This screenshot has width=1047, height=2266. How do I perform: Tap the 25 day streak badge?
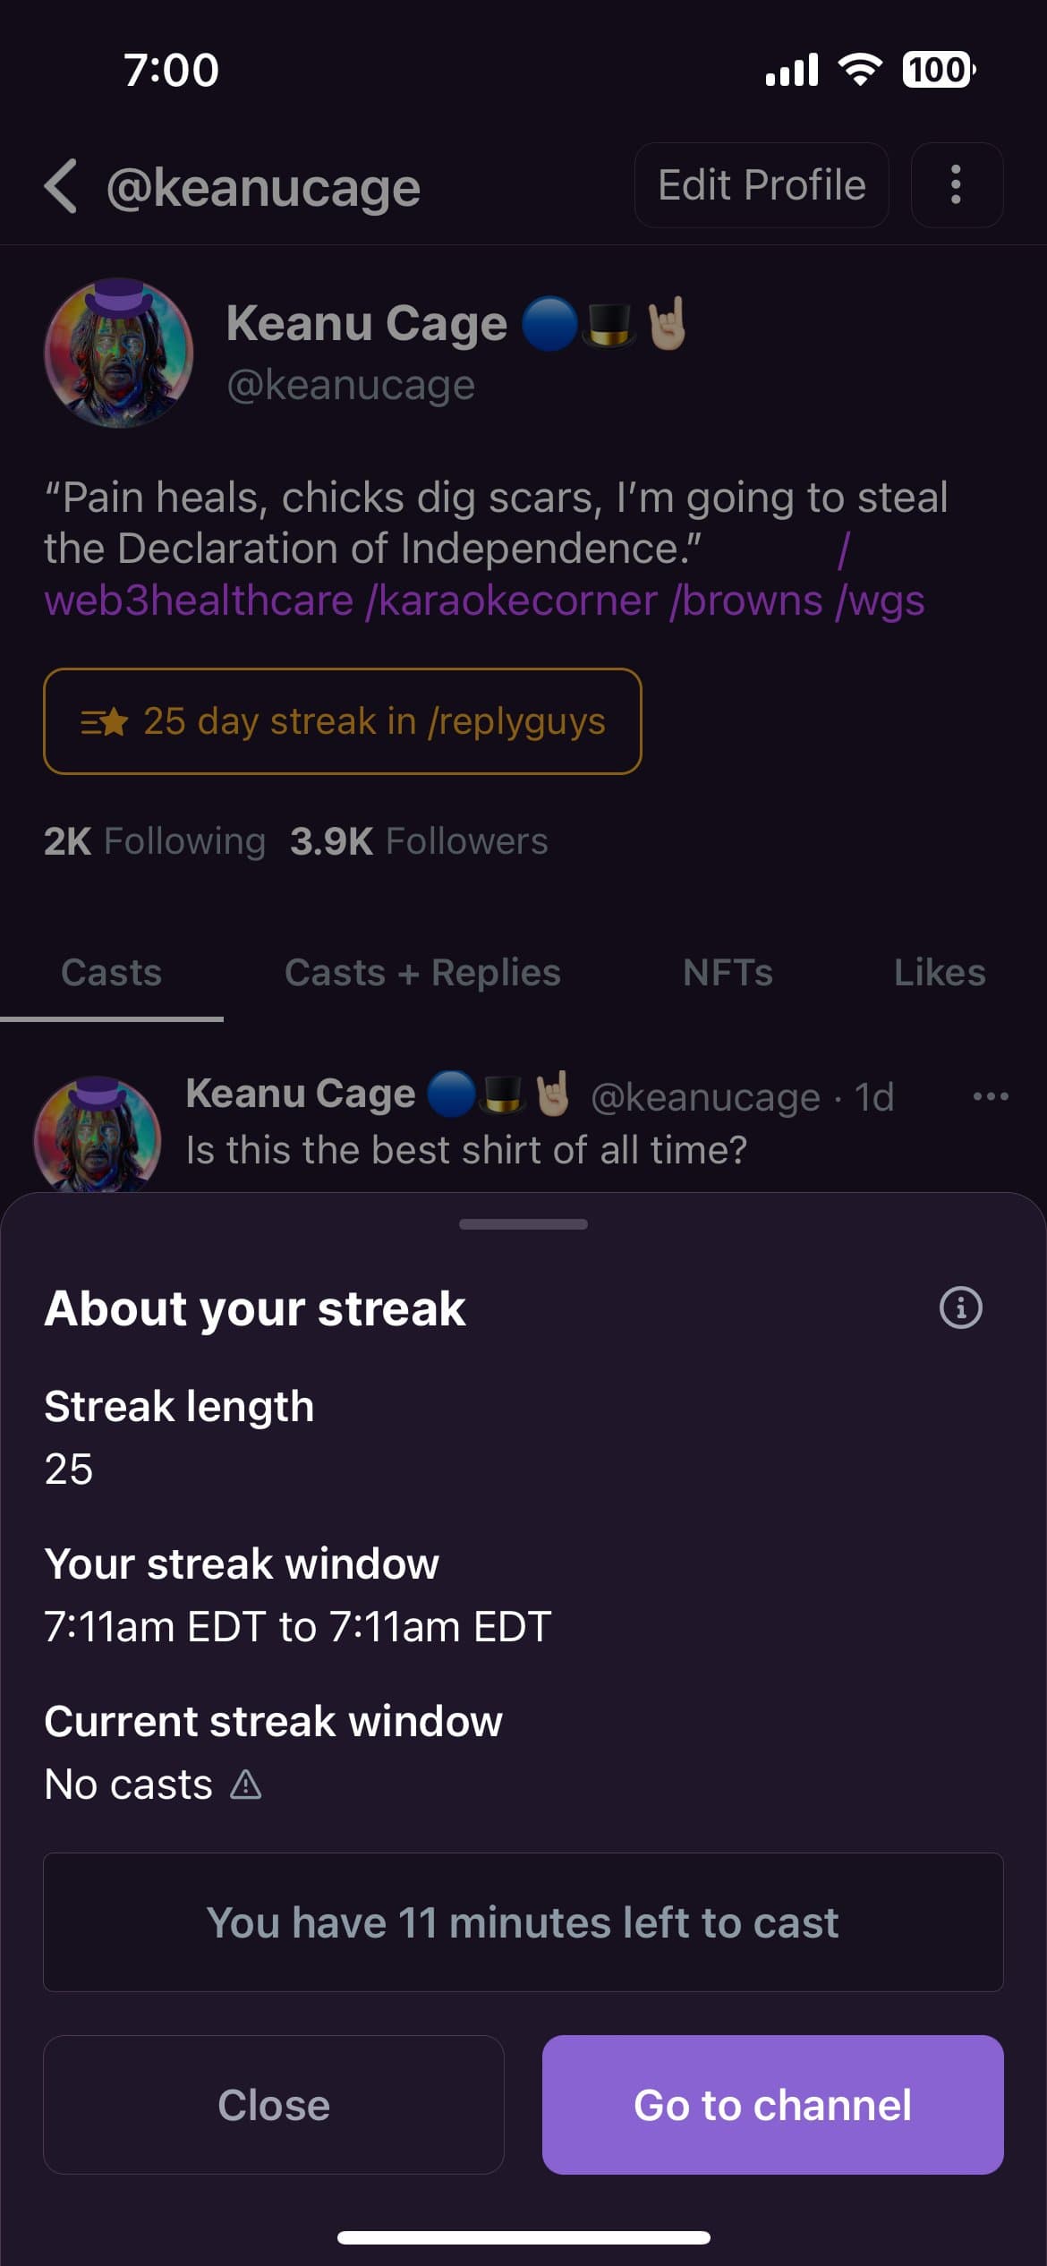(x=342, y=721)
